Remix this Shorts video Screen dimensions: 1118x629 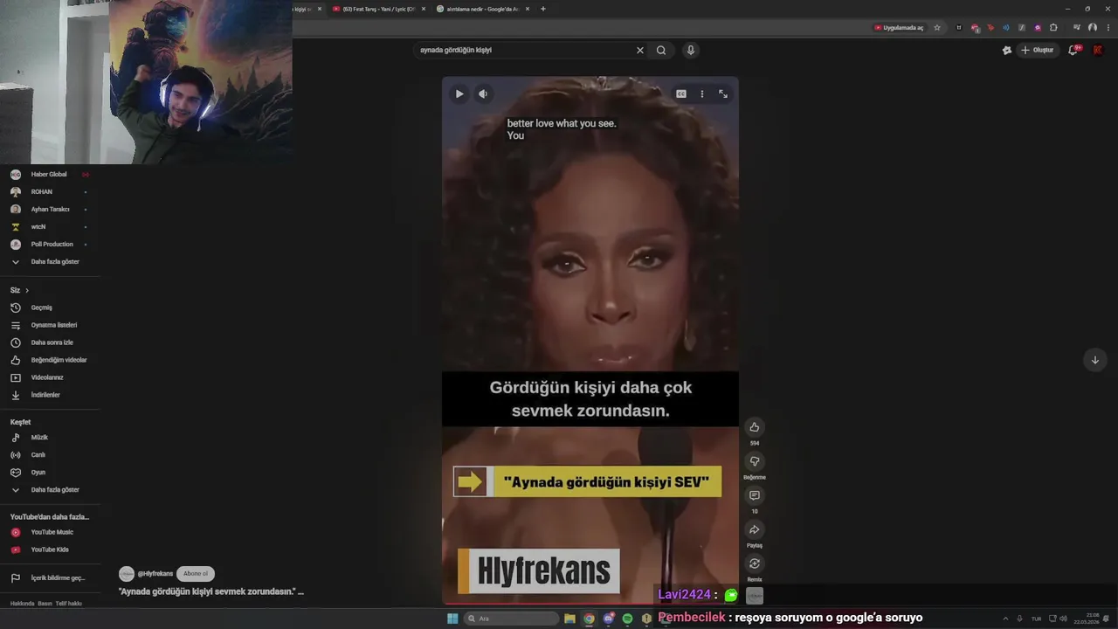pos(755,563)
